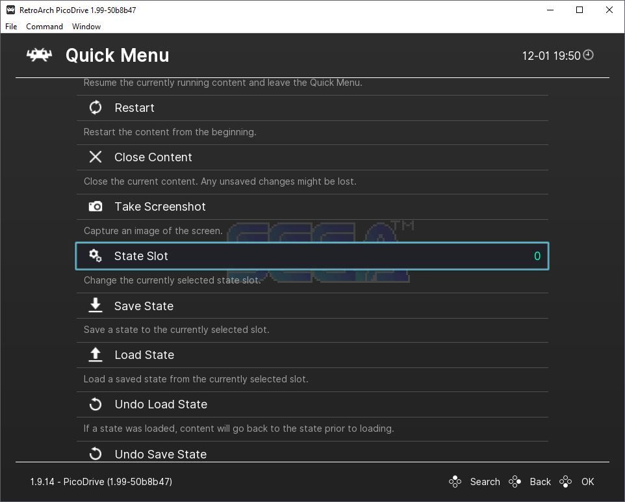Click the Restart circular arrows icon

[x=96, y=108]
